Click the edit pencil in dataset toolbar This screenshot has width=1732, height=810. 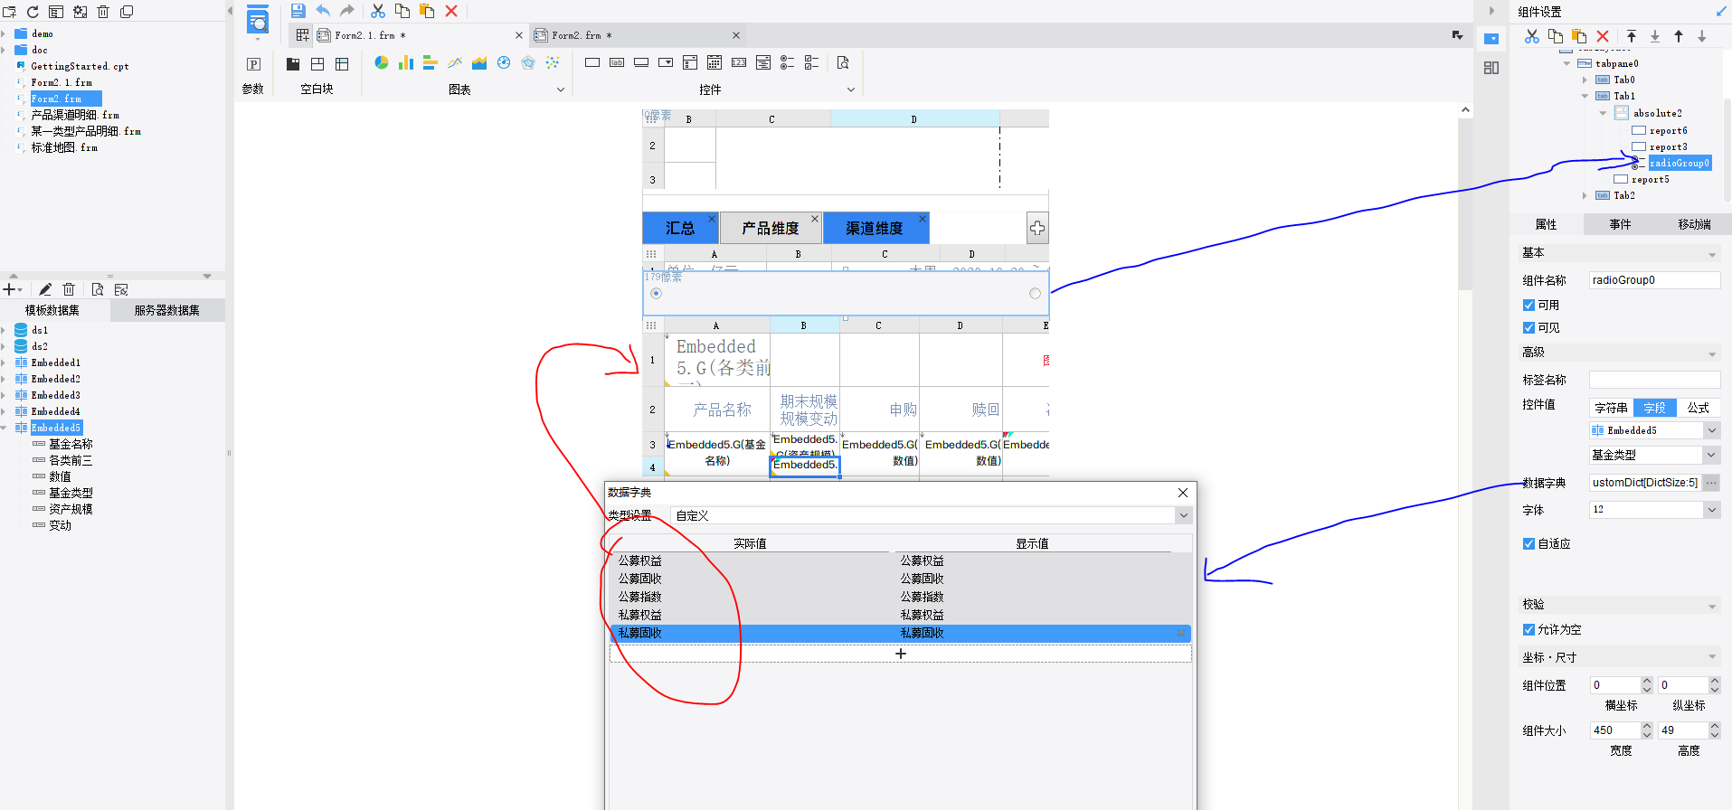point(45,289)
